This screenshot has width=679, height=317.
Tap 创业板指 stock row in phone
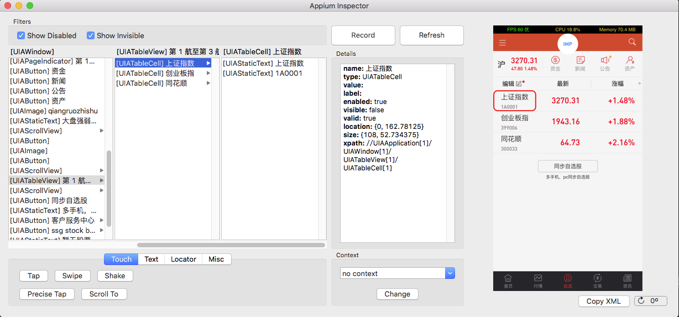coord(568,122)
